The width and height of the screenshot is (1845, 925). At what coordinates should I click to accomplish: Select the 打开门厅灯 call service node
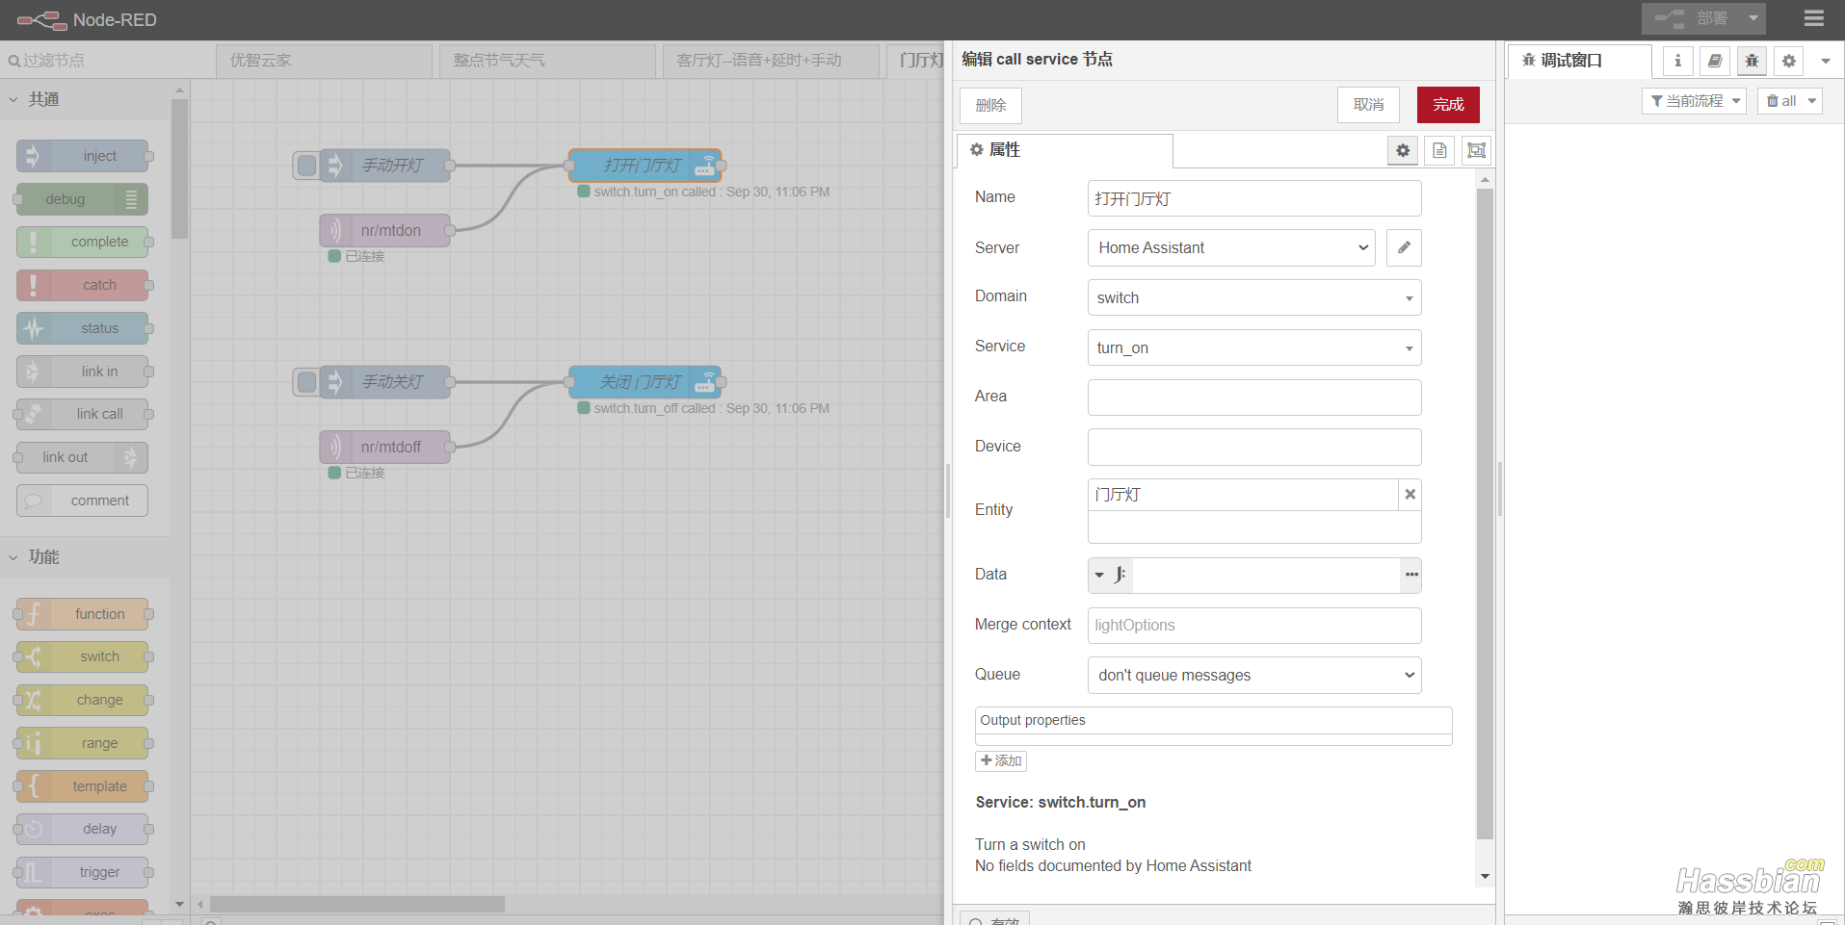click(646, 166)
